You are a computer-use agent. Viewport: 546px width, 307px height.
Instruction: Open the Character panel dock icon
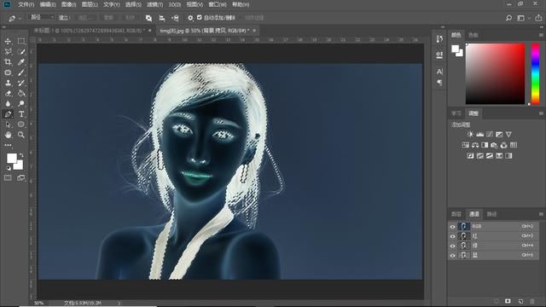coord(440,72)
